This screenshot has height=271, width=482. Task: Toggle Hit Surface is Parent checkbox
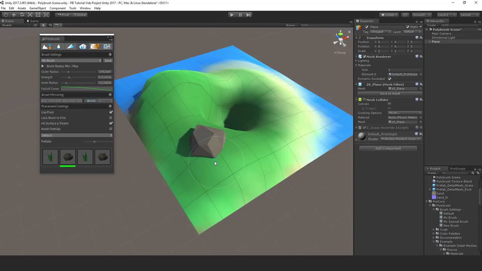click(x=111, y=123)
